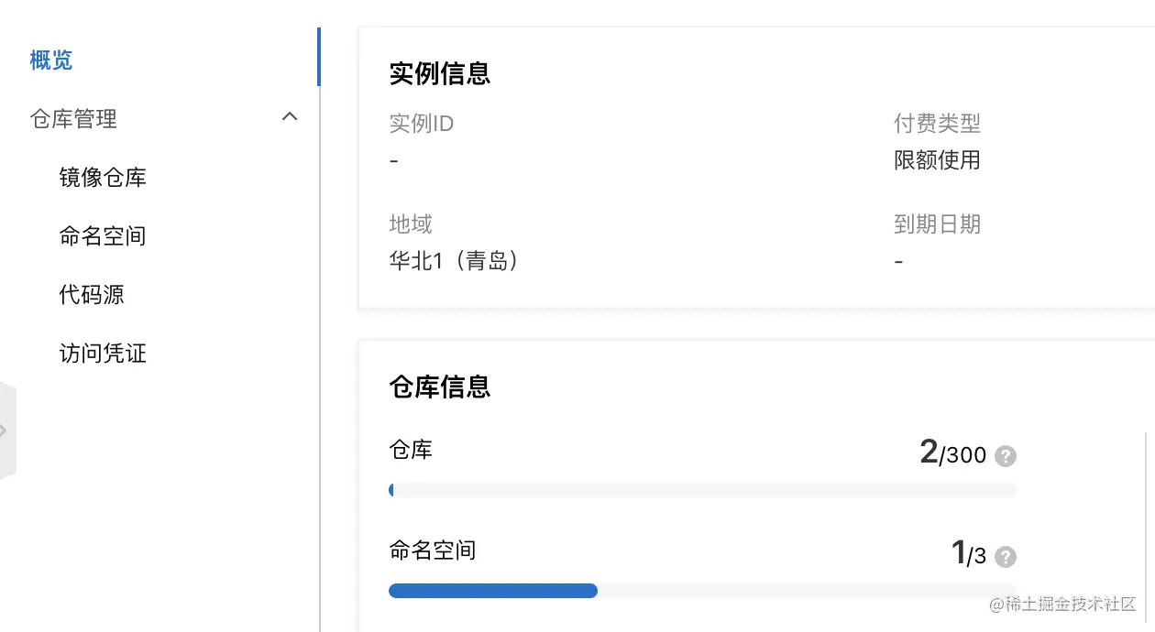
Task: Click help icon next to 2/300 quota
Action: pyautogui.click(x=1006, y=456)
